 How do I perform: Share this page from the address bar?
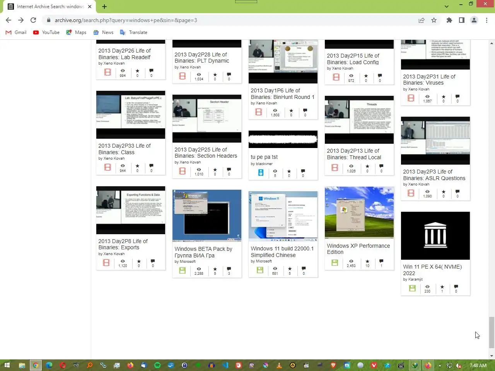pyautogui.click(x=422, y=20)
